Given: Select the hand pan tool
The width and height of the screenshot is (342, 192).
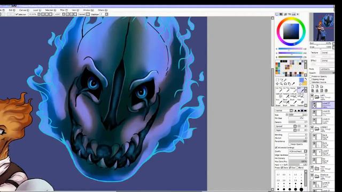Looking at the screenshot, I should [289, 84].
